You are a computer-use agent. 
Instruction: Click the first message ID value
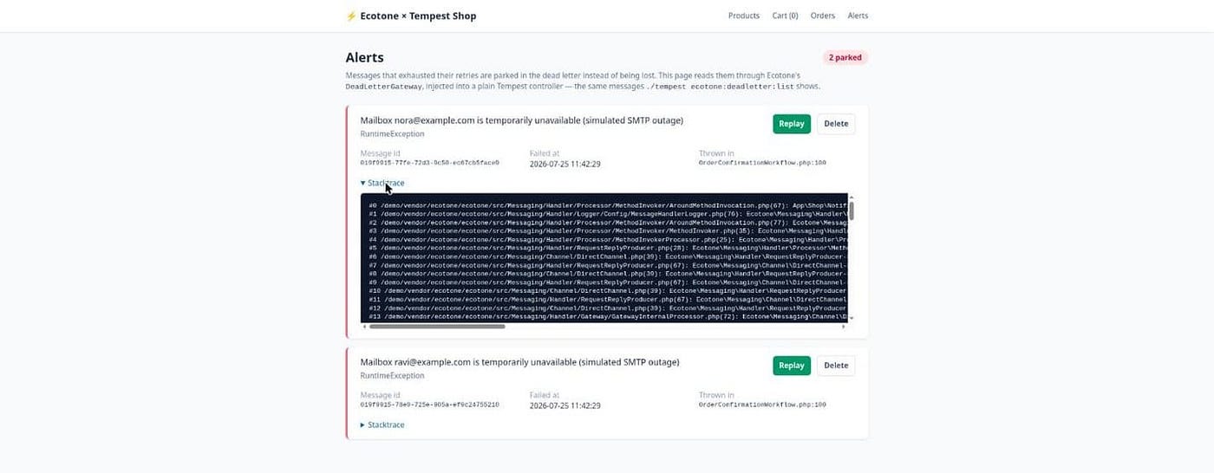[x=430, y=163]
